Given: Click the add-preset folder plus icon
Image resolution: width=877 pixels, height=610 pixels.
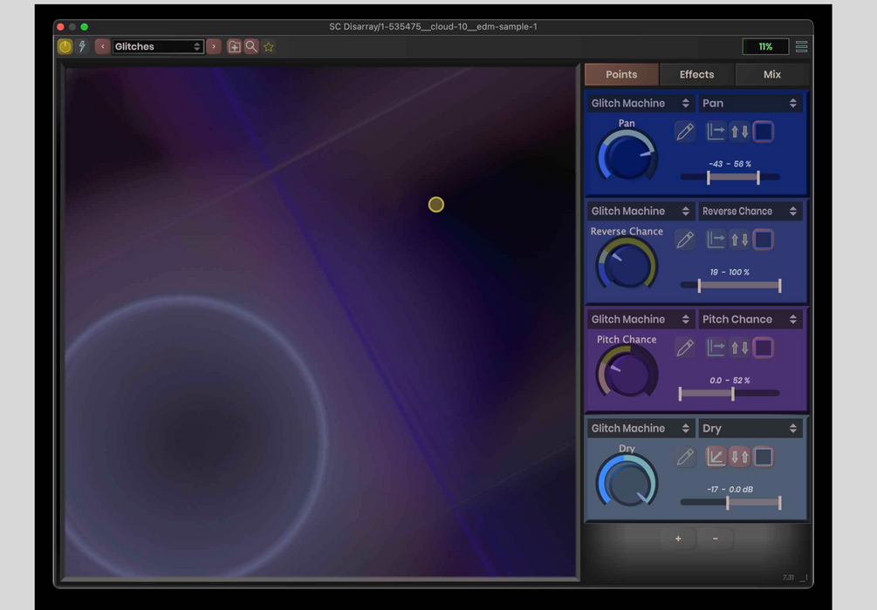Looking at the screenshot, I should click(x=235, y=46).
